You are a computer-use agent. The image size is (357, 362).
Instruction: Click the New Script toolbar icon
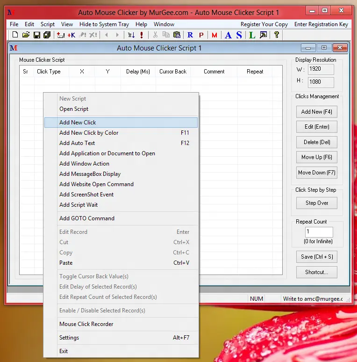coord(15,35)
